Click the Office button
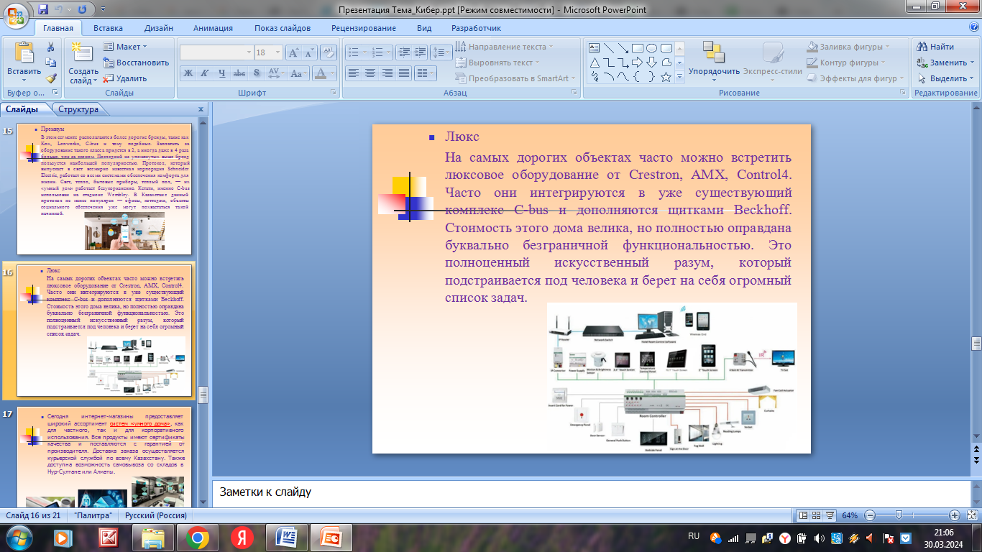Viewport: 982px width, 552px height. click(15, 14)
